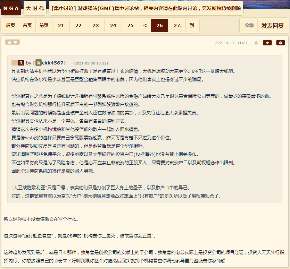Viewport: 290px width, 269px height.
Task: Open page 21
Action: tap(61, 25)
